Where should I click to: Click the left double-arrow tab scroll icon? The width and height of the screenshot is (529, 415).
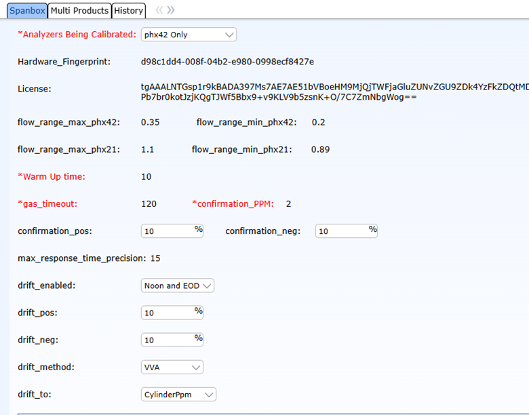coord(159,10)
